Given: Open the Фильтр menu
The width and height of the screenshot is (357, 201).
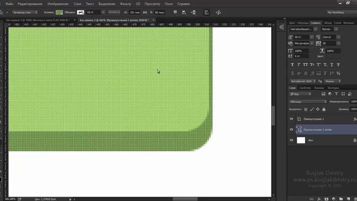Looking at the screenshot, I should (x=126, y=4).
